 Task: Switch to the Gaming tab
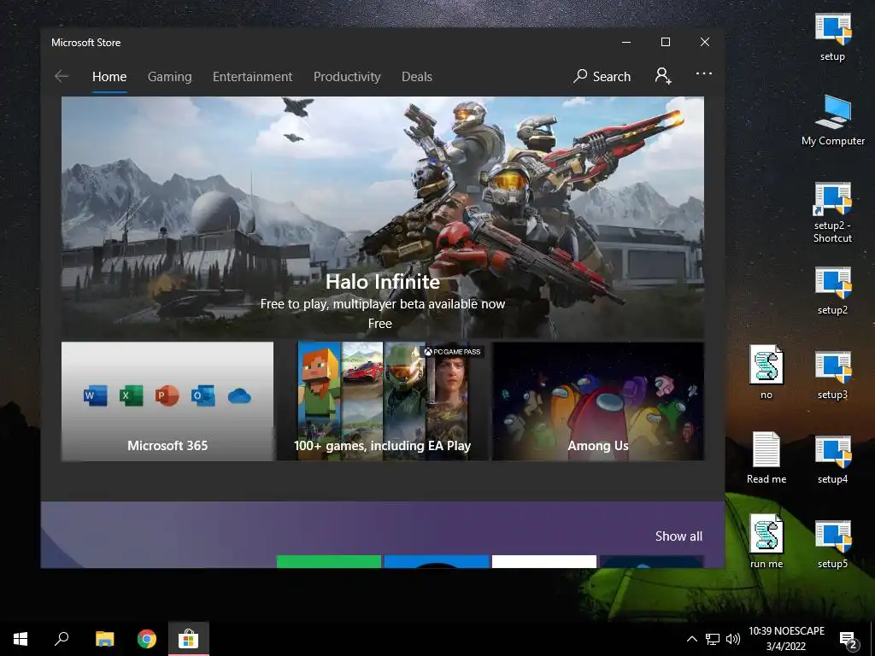[x=170, y=76]
